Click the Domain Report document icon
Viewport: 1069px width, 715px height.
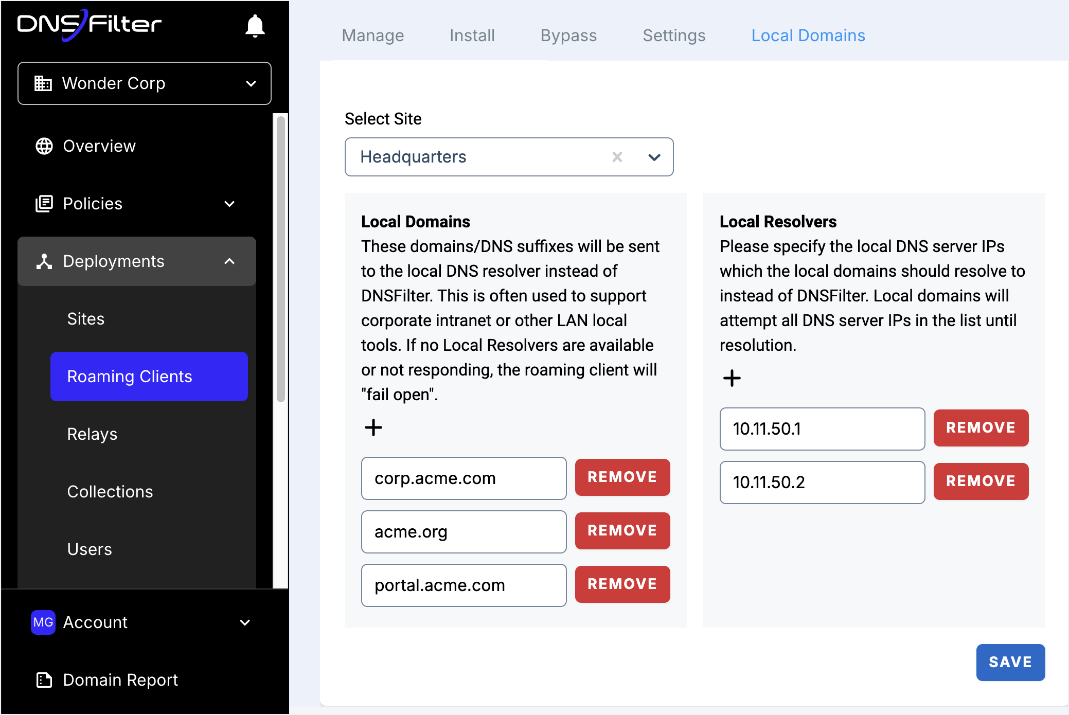point(43,680)
